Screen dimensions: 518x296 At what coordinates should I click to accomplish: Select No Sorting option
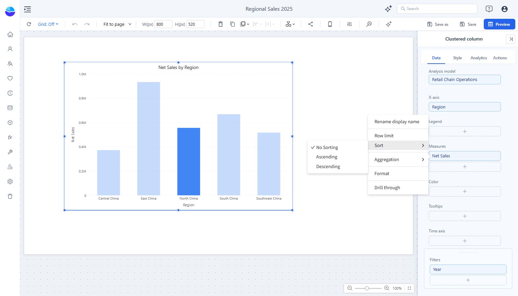point(338,147)
